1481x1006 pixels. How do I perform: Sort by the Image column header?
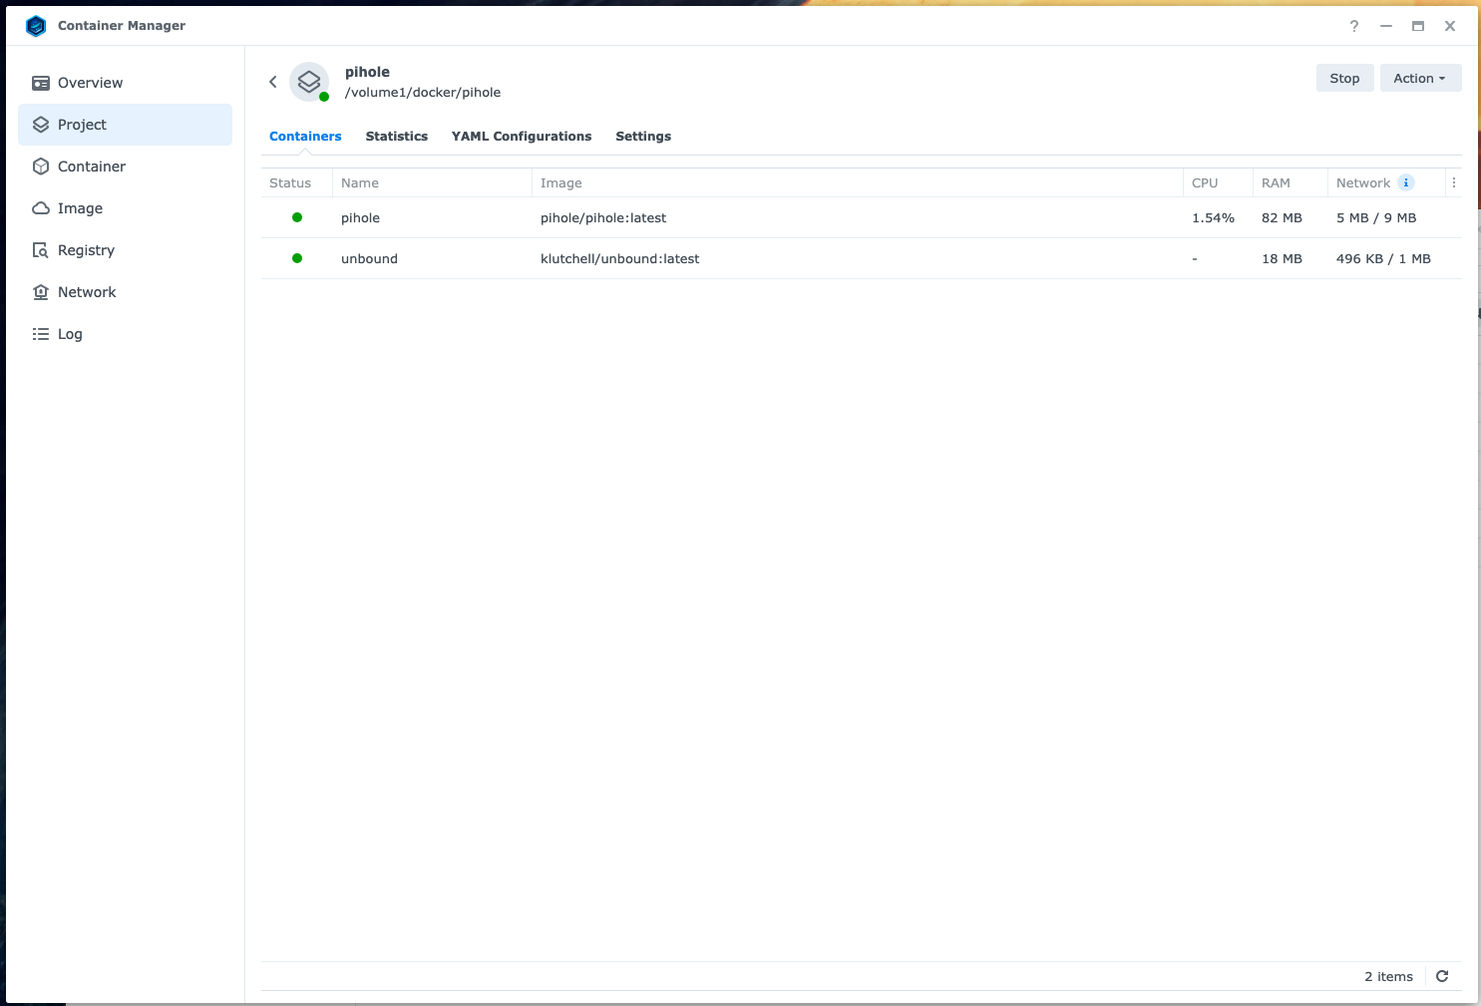857,182
